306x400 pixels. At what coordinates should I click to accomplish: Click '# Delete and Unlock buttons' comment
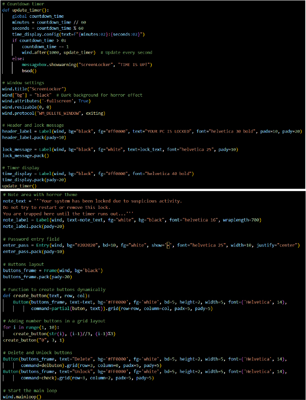tap(38, 353)
